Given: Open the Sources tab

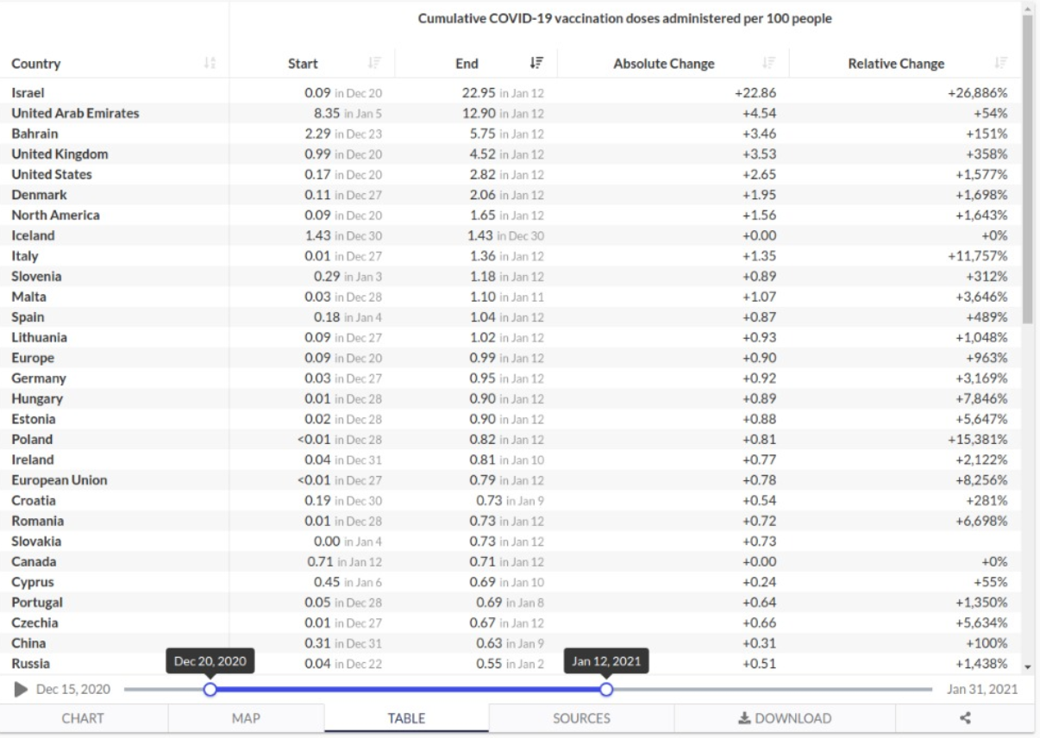Looking at the screenshot, I should 581,717.
